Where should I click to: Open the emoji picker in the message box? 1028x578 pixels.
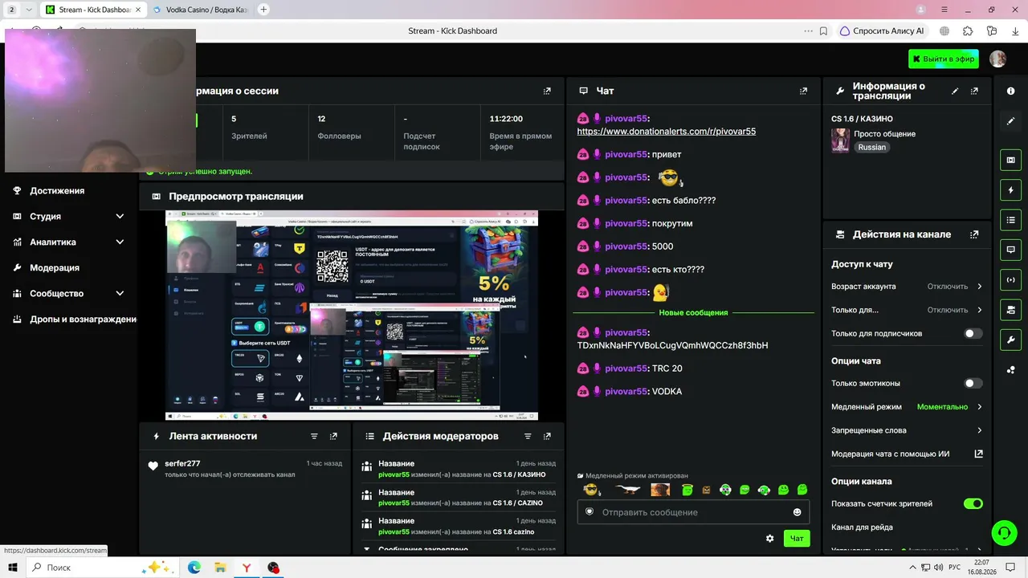(x=797, y=512)
